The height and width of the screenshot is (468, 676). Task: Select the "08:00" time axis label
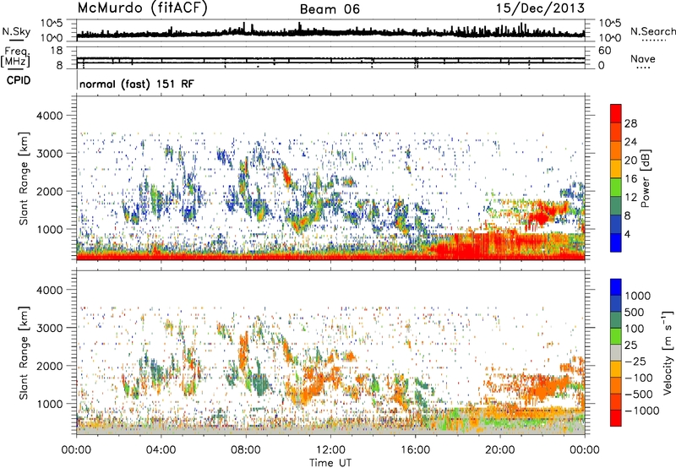[246, 450]
